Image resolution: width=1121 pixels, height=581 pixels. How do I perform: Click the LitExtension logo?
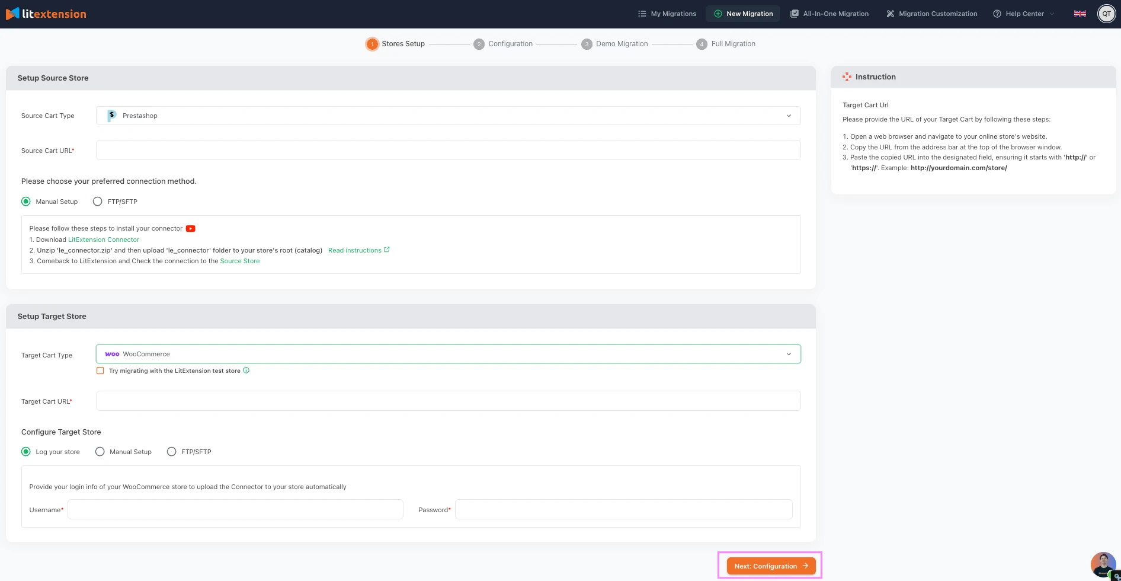(46, 14)
